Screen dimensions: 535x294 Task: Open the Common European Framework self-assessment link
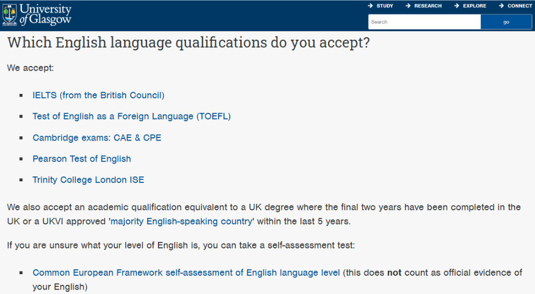[186, 273]
